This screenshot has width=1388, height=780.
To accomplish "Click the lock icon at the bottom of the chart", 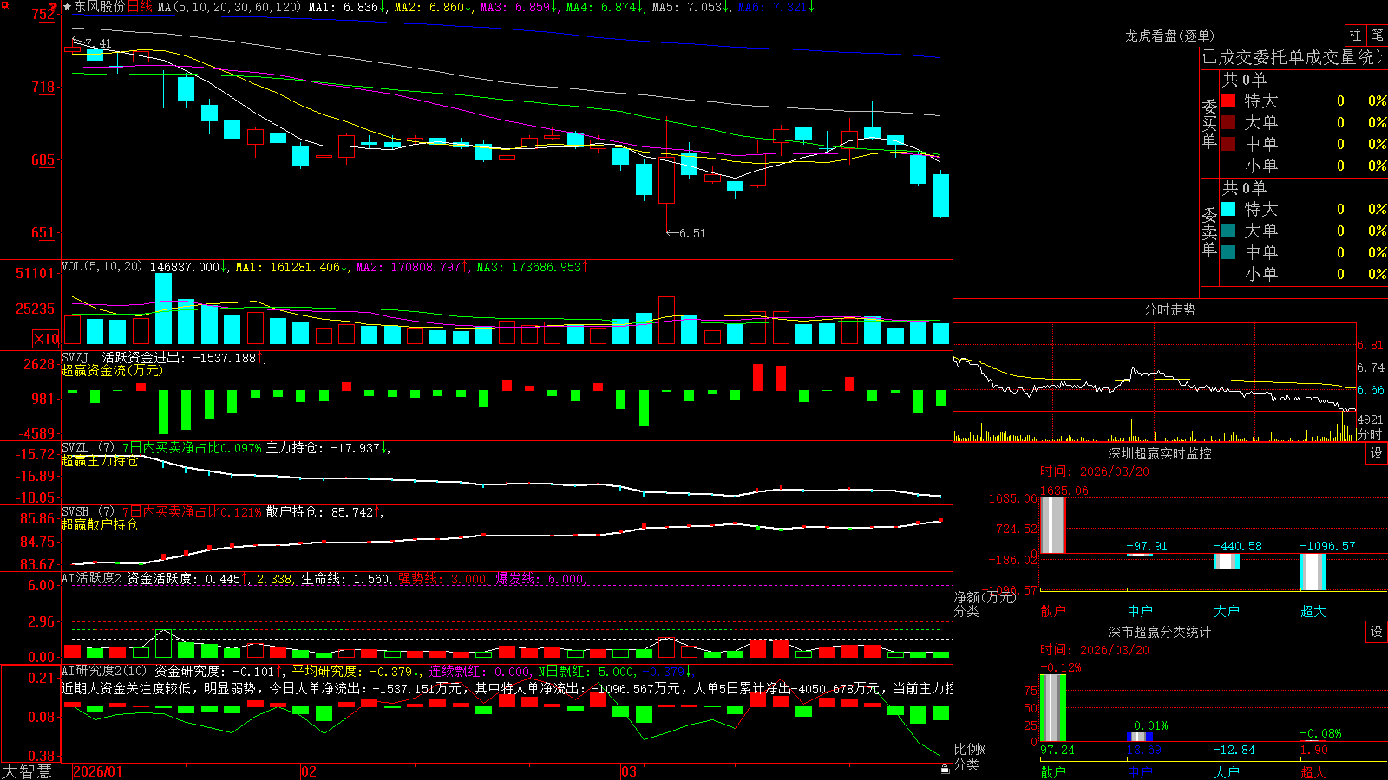I will pos(945,769).
